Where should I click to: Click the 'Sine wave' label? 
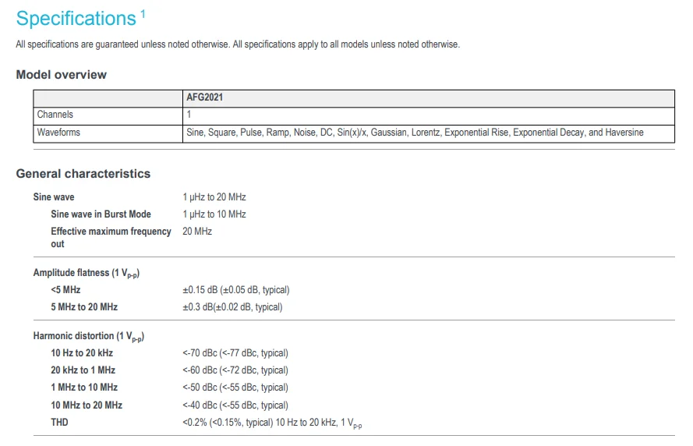(x=54, y=197)
